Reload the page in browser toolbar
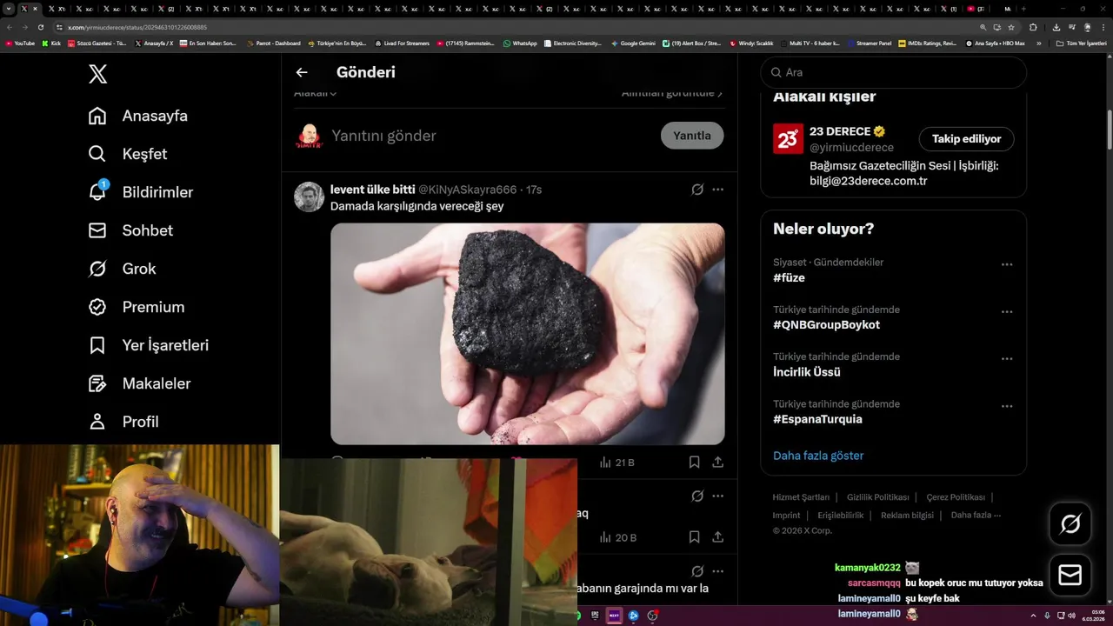Screen dimensions: 1113x626 click(40, 27)
